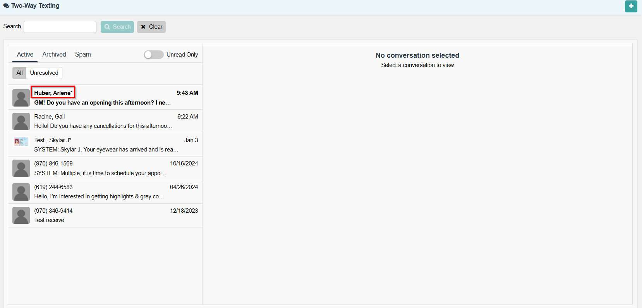The image size is (642, 308).
Task: Open the Active tab
Action: tap(25, 55)
